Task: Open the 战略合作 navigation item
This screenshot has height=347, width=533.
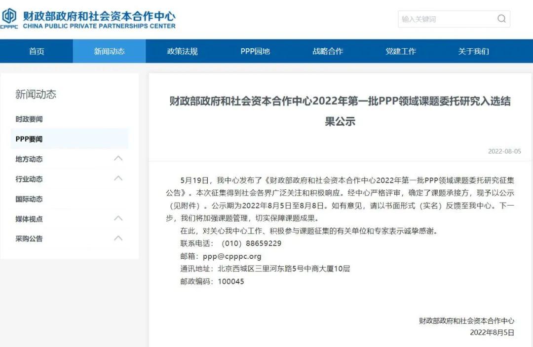Action: click(328, 51)
